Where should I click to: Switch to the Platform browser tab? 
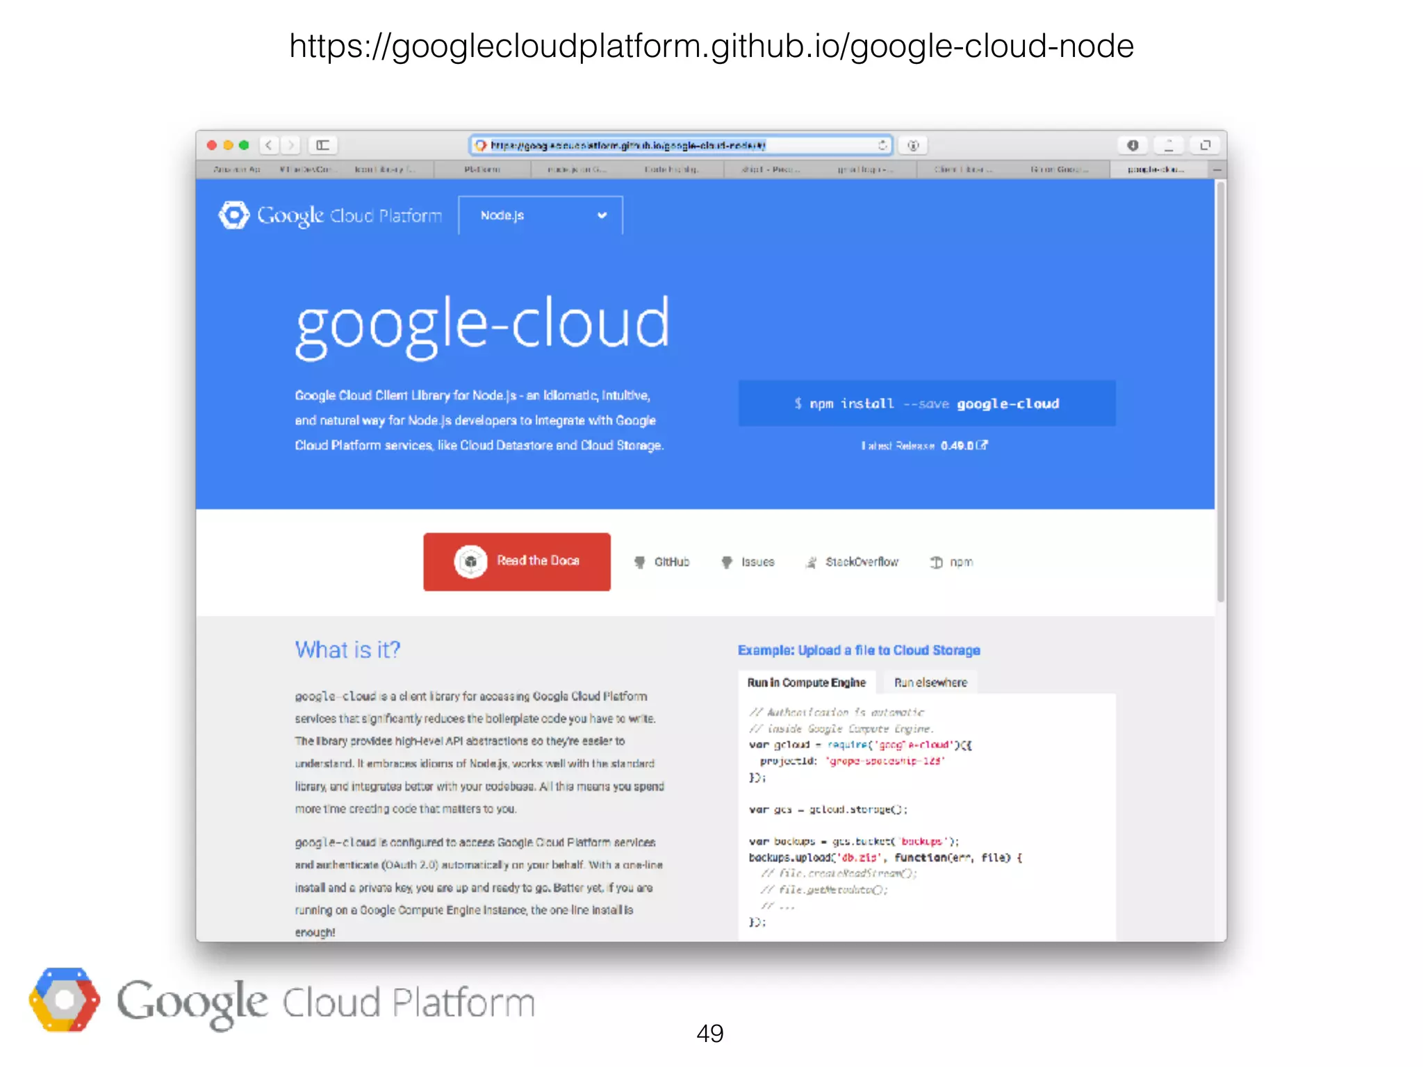[x=482, y=169]
